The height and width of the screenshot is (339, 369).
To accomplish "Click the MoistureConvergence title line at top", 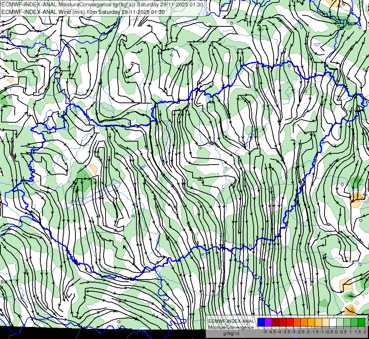I will pos(103,5).
